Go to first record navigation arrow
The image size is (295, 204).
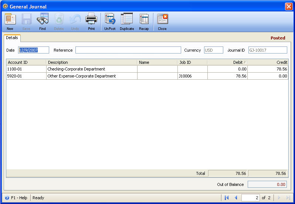[227, 198]
